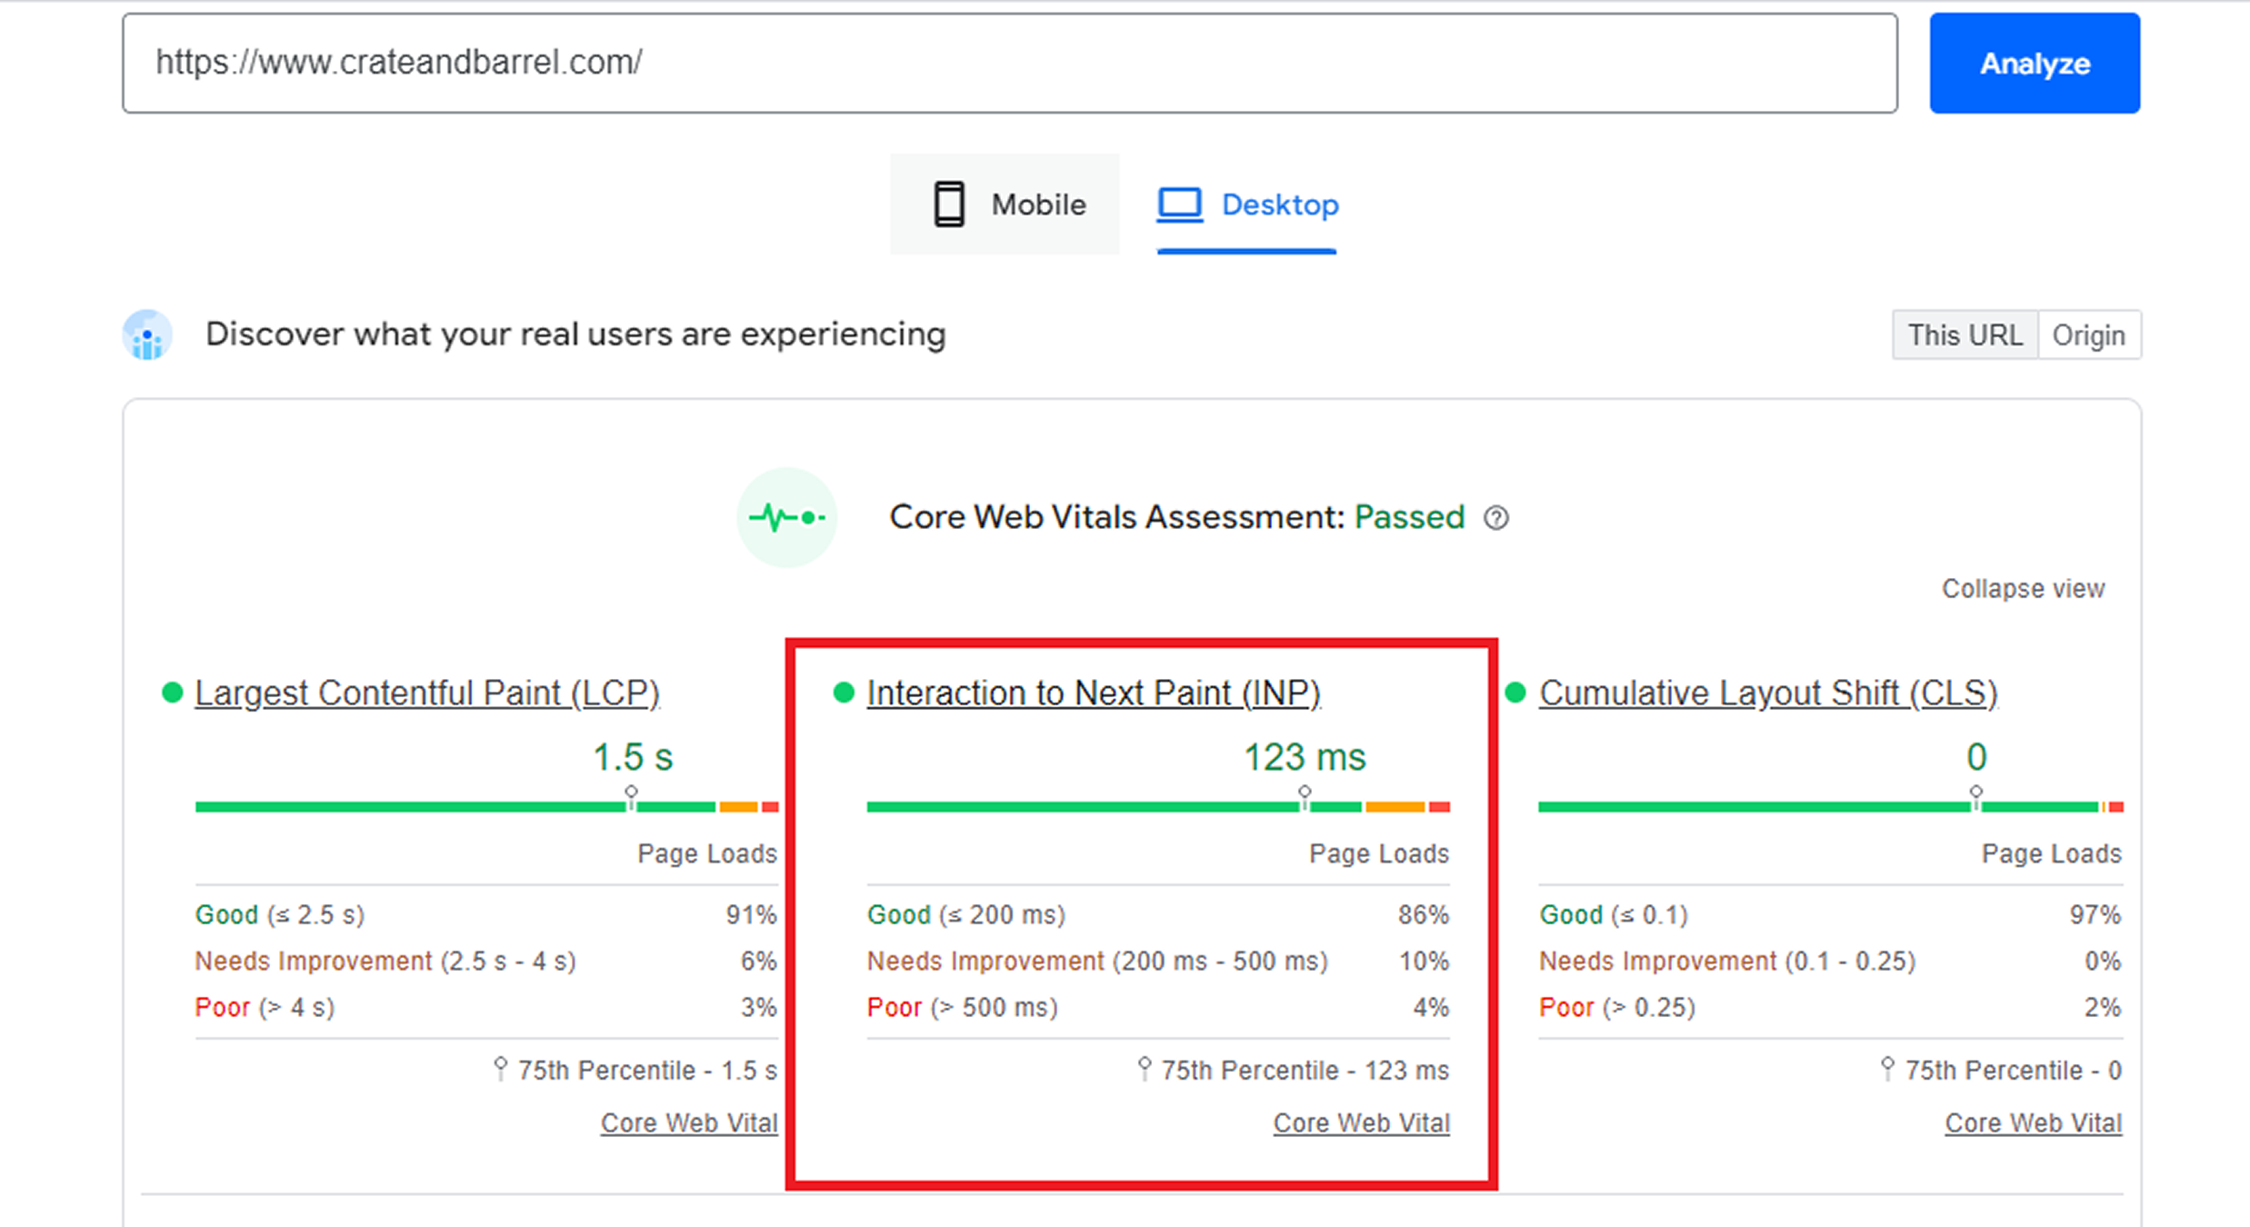Open the assessment help question icon
The height and width of the screenshot is (1227, 2250).
(x=1496, y=518)
